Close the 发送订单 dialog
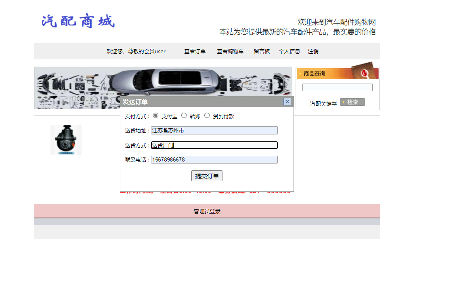This screenshot has height=302, width=451. (287, 102)
